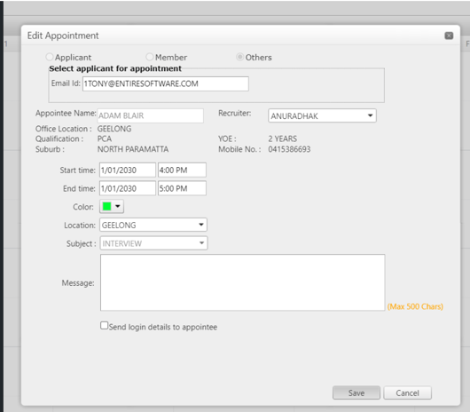Focus the Email Id field
The width and height of the screenshot is (470, 412).
[166, 83]
